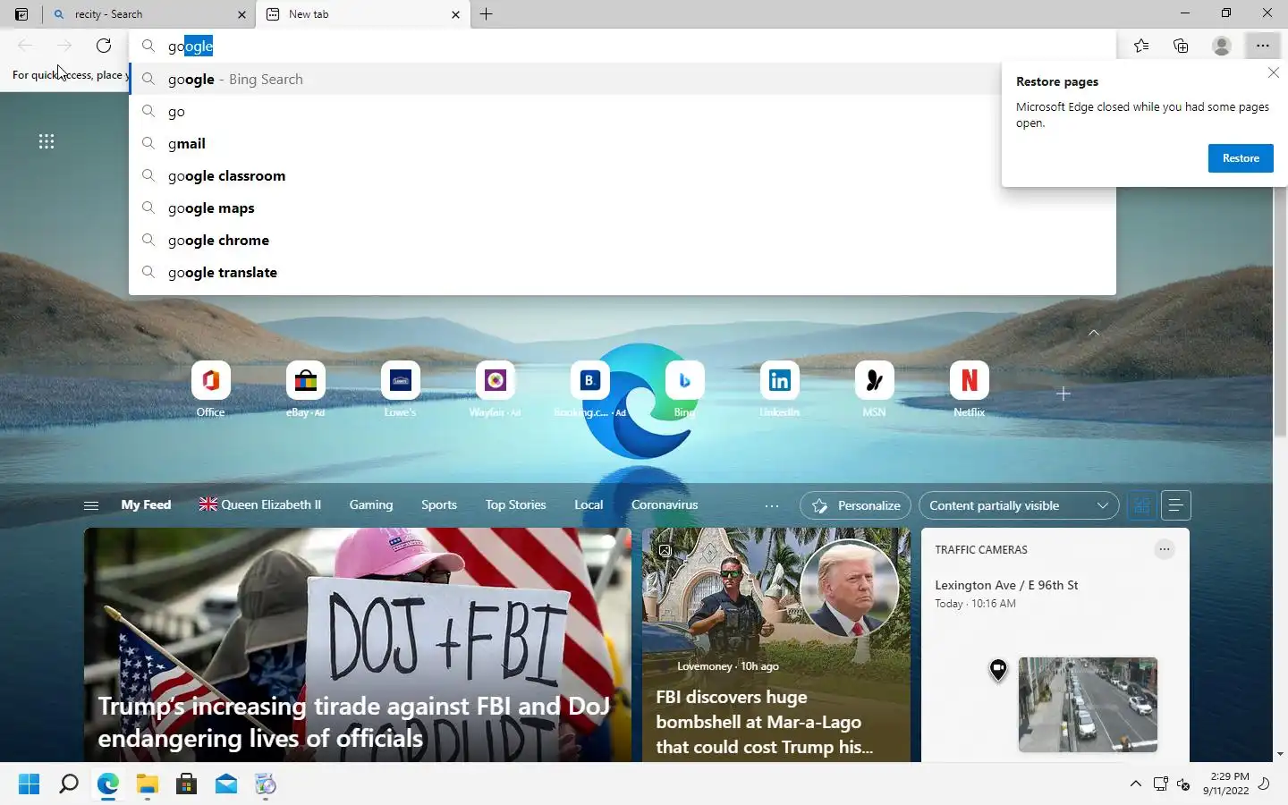Screen dimensions: 1288x805
Task: Select the Sports feed tab
Action: click(x=439, y=505)
